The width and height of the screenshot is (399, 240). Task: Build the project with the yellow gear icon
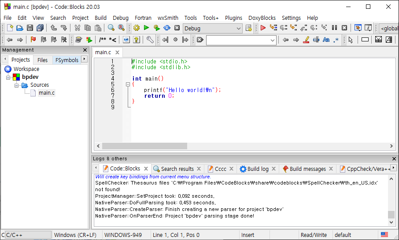137,28
